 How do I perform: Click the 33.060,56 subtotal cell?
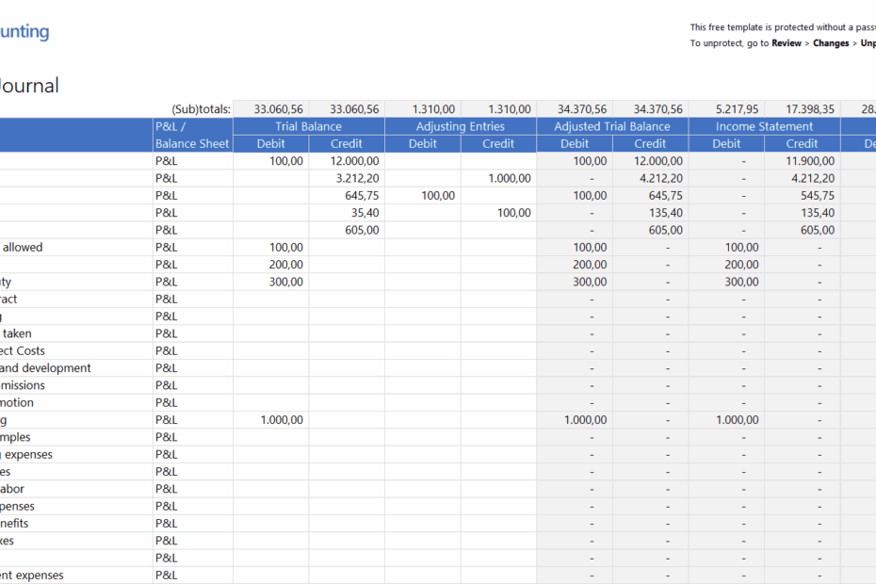tap(278, 108)
